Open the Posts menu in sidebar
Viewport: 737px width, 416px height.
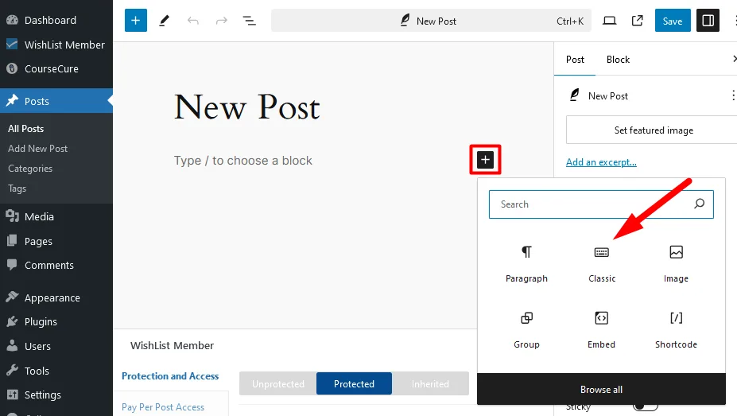(56, 101)
